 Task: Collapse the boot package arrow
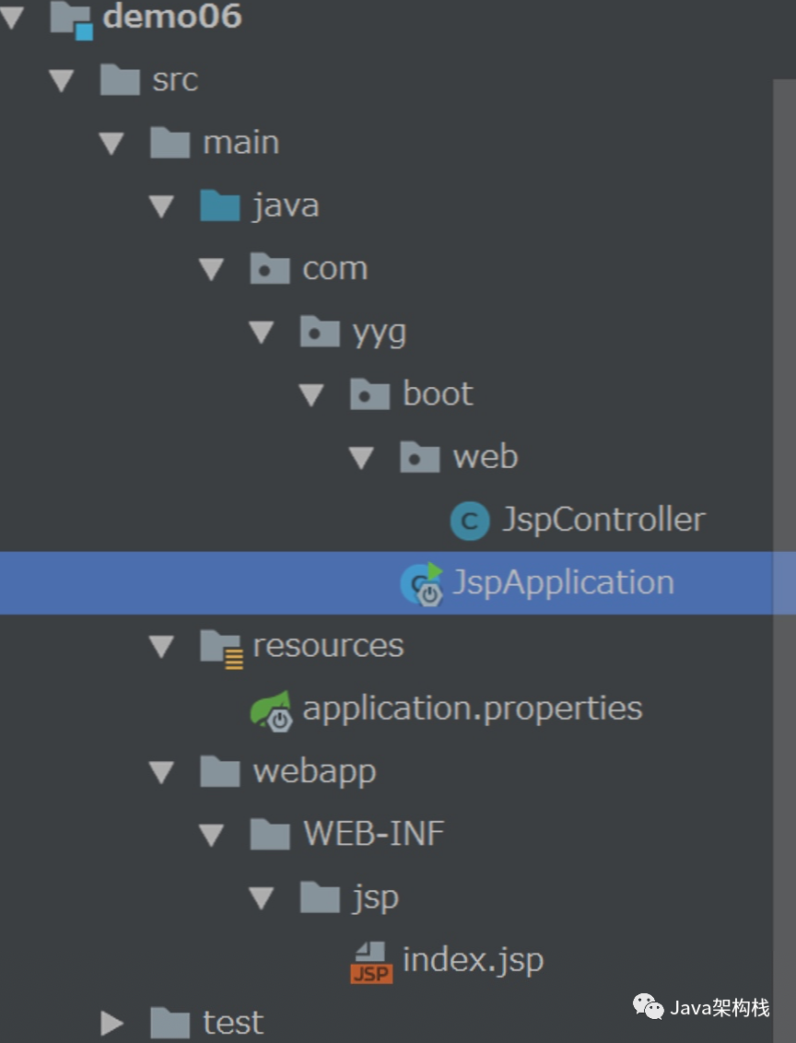point(311,395)
